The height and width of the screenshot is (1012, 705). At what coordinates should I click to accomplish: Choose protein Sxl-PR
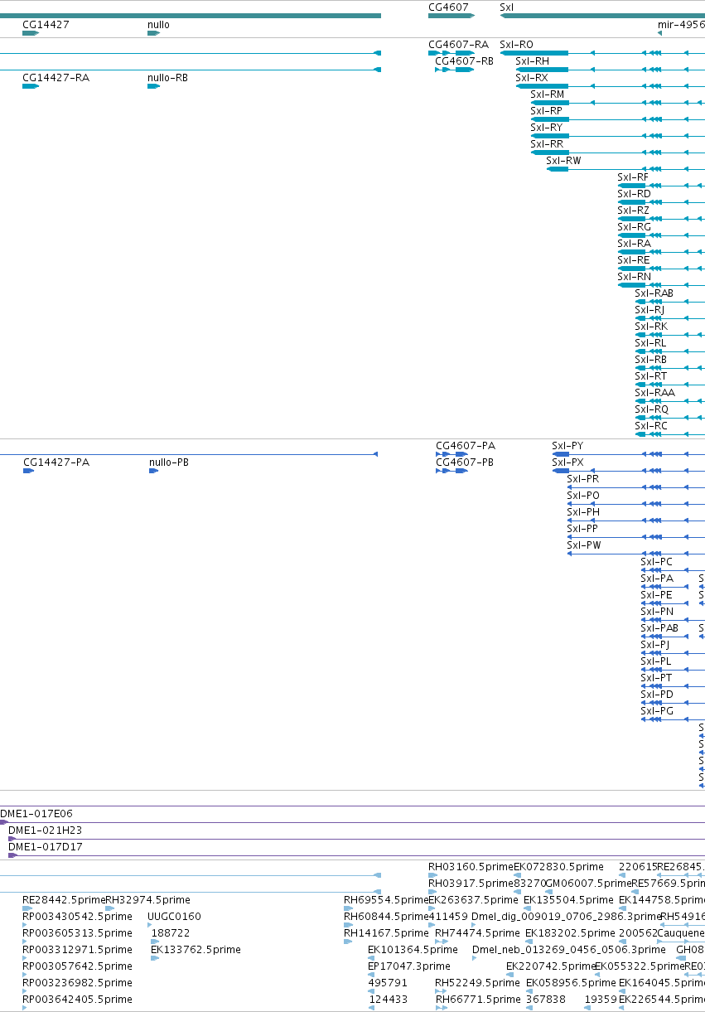tap(582, 478)
